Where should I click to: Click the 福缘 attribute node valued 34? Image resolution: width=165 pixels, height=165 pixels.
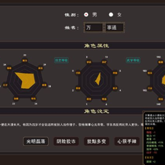click(9, 68)
